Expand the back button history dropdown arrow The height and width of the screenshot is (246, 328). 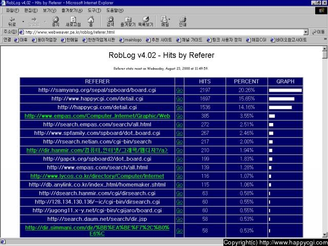pyautogui.click(x=23, y=22)
